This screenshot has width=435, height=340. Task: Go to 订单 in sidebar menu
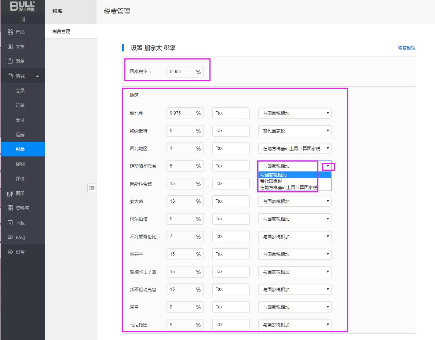(20, 105)
